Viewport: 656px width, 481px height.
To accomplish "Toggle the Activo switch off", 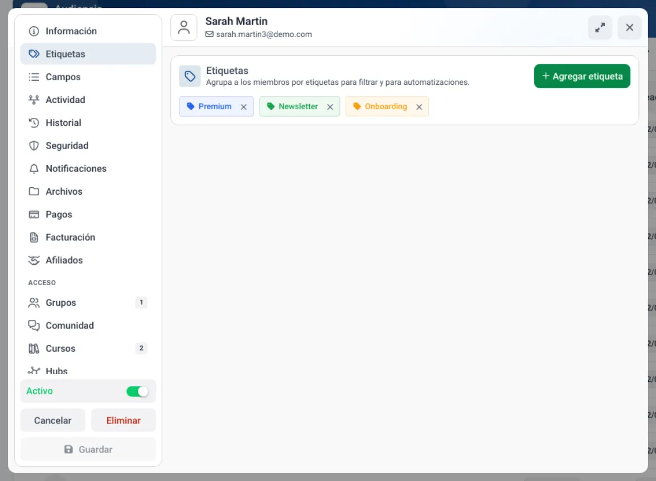I will coord(137,392).
